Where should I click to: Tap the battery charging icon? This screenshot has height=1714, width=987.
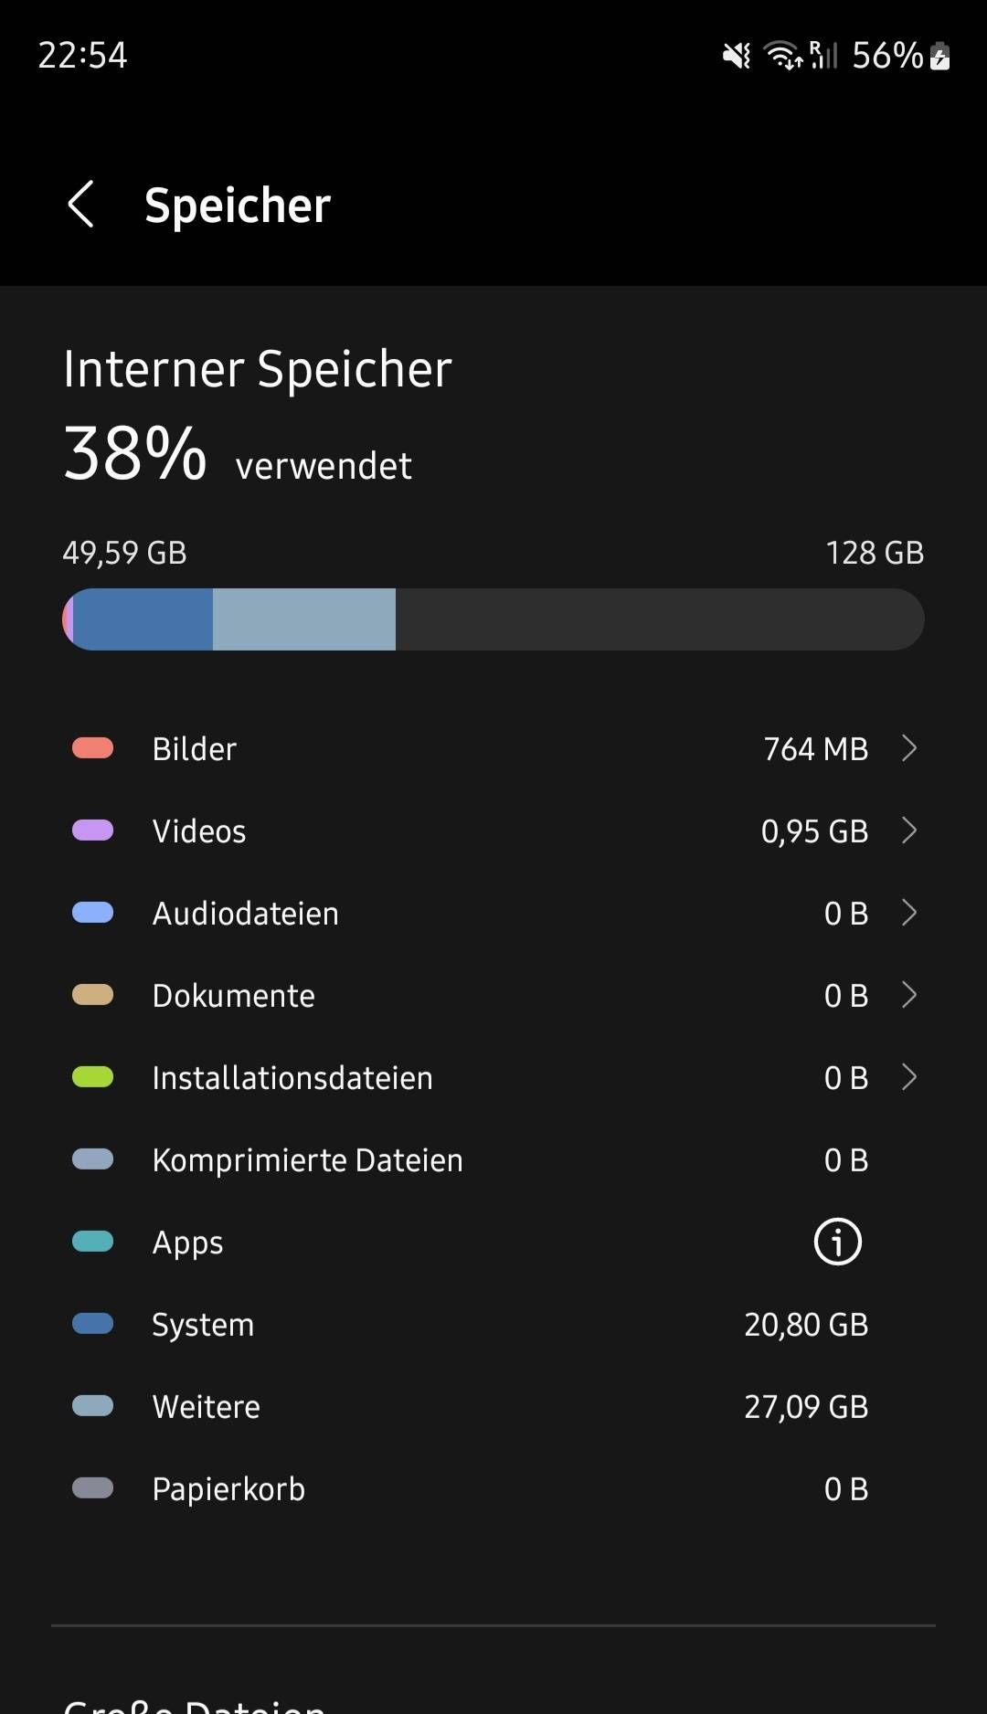(939, 57)
